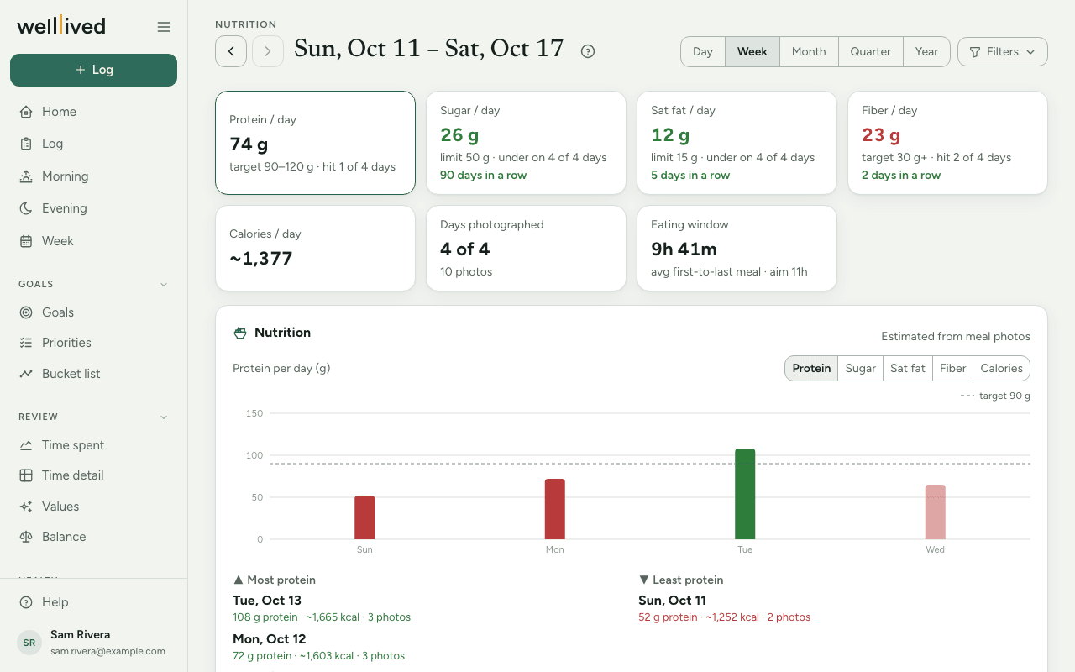Screen dimensions: 1075x672
Task: Switch period to Day view
Action: [x=703, y=51]
